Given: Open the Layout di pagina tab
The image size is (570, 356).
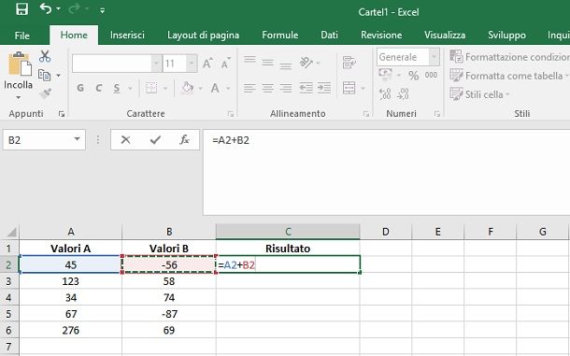Looking at the screenshot, I should (203, 35).
